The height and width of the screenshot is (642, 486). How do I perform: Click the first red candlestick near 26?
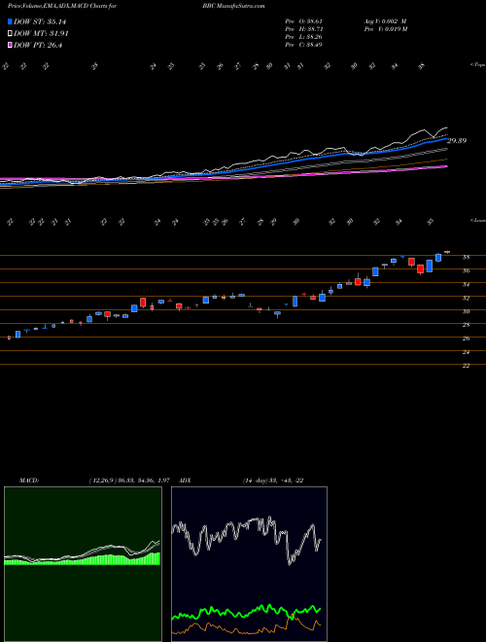9,338
